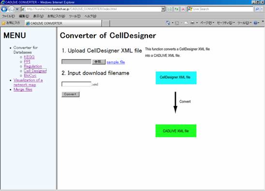This screenshot has height=191, width=265.
Task: Open the 表示(V) menu
Action: (38, 16)
